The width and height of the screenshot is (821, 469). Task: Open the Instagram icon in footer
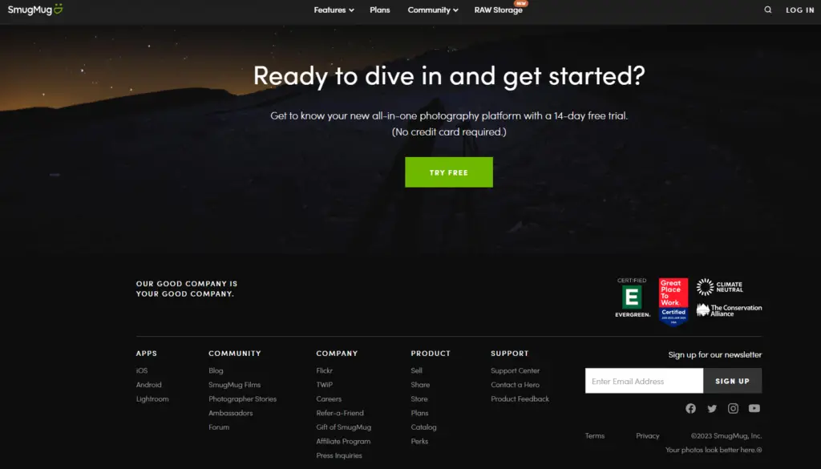pyautogui.click(x=733, y=409)
